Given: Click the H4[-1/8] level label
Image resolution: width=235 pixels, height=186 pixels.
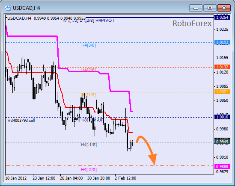Looking at the screenshot, I should pos(89,145).
